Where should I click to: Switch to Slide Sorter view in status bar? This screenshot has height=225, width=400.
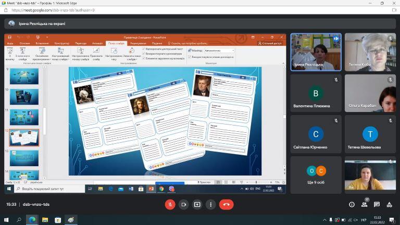(x=226, y=182)
